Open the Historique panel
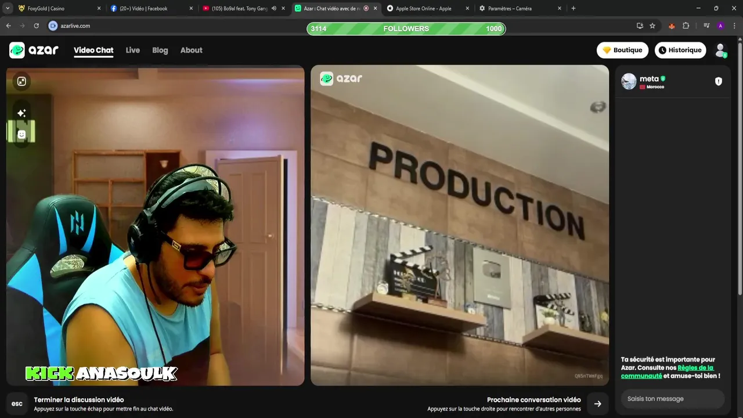This screenshot has height=418, width=743. tap(680, 50)
